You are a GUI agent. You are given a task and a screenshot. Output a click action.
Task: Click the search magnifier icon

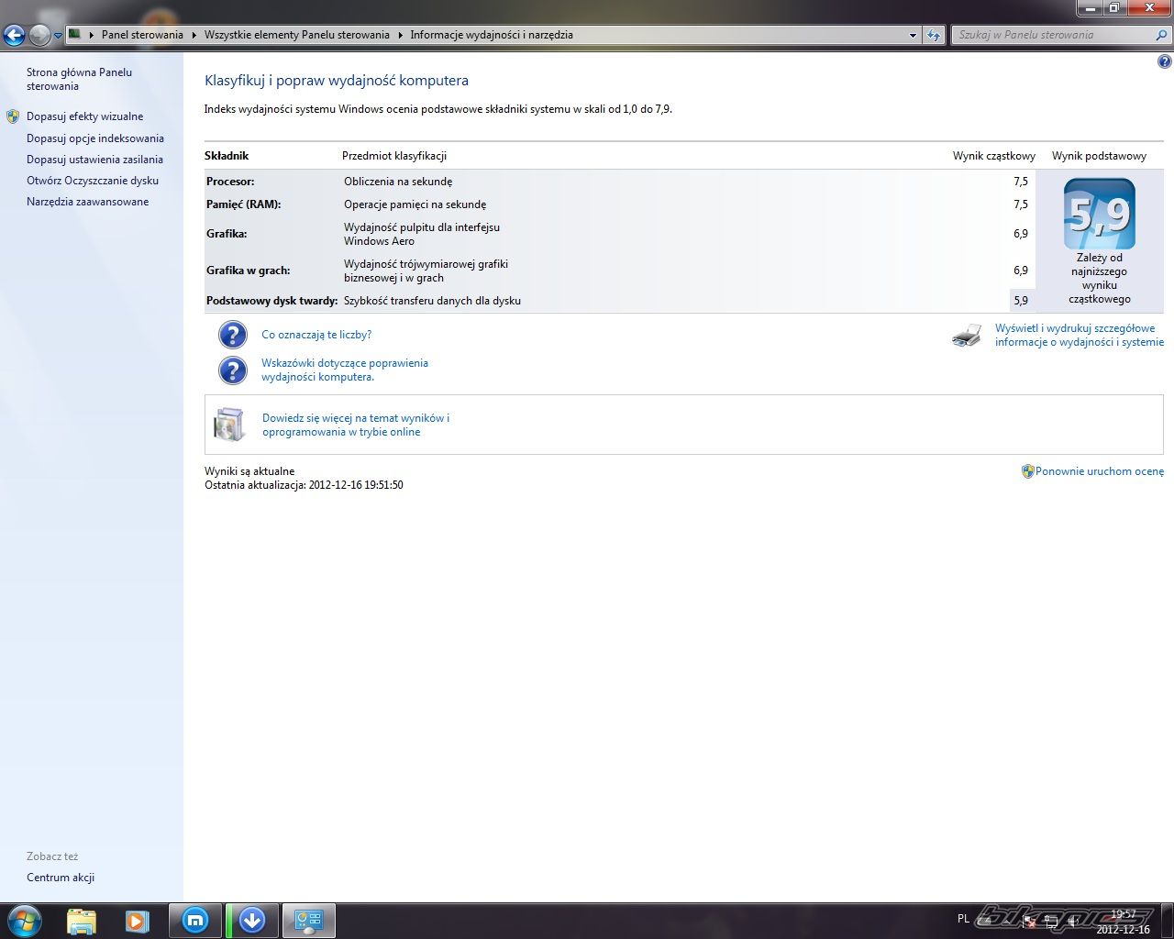1162,35
